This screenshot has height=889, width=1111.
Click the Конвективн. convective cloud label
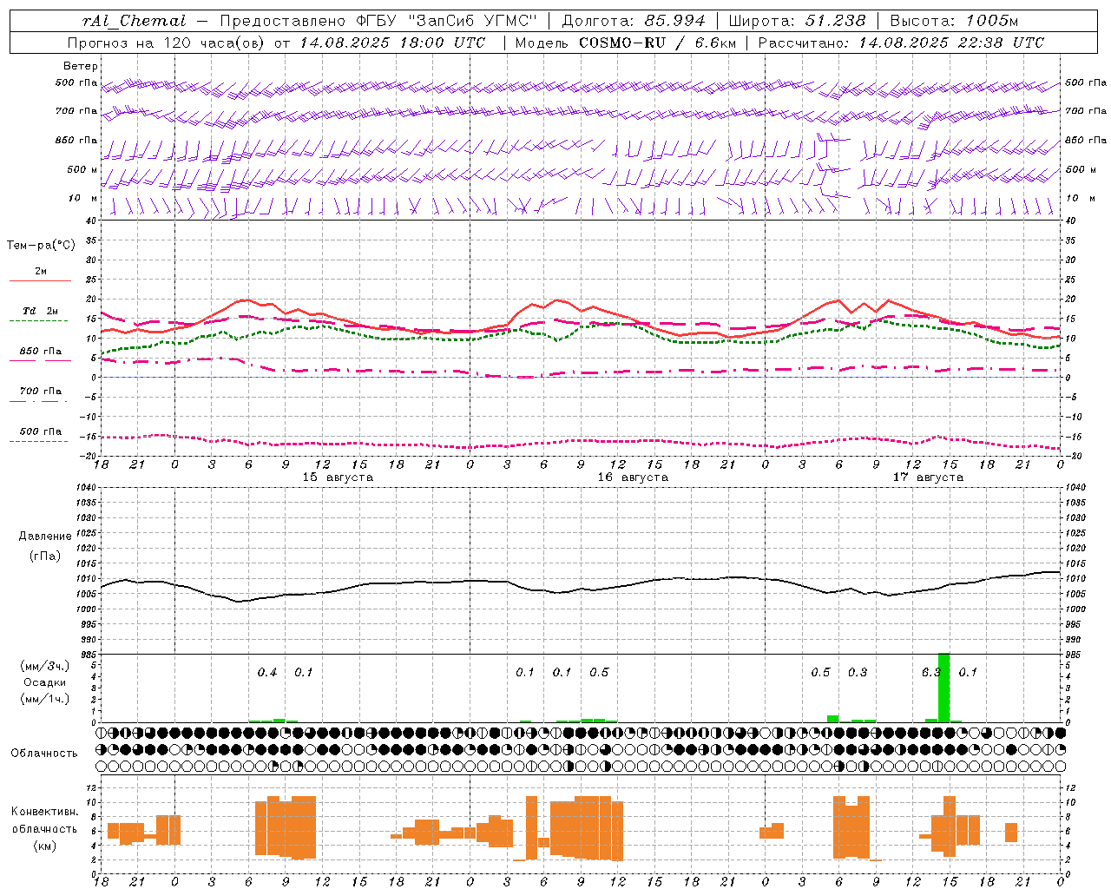tap(45, 812)
